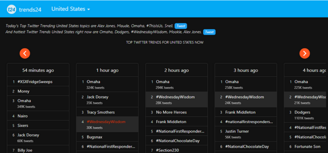Image resolution: width=328 pixels, height=153 pixels.
Task: Open the United States country dropdown
Action: click(70, 9)
